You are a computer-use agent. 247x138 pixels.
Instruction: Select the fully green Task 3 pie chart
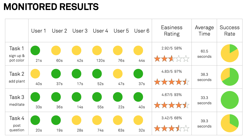click(x=230, y=100)
